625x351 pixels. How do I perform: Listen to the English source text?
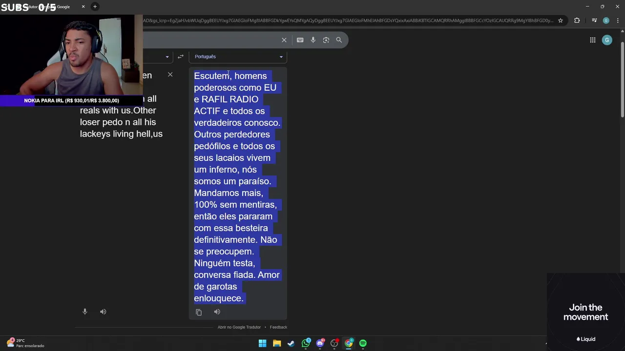pyautogui.click(x=103, y=312)
